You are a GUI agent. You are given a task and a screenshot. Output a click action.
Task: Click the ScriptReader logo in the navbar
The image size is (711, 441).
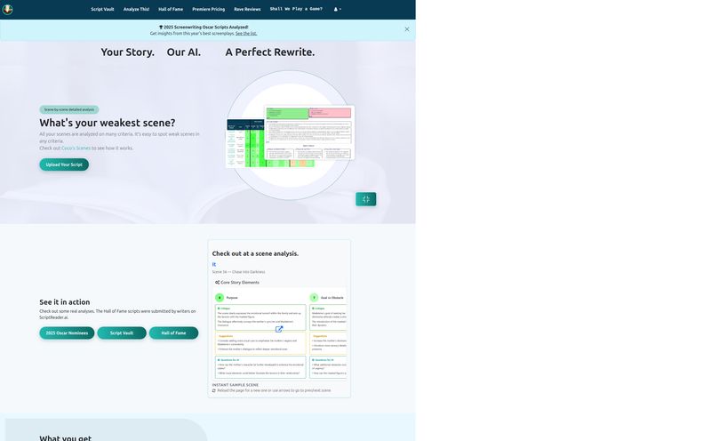tap(7, 9)
